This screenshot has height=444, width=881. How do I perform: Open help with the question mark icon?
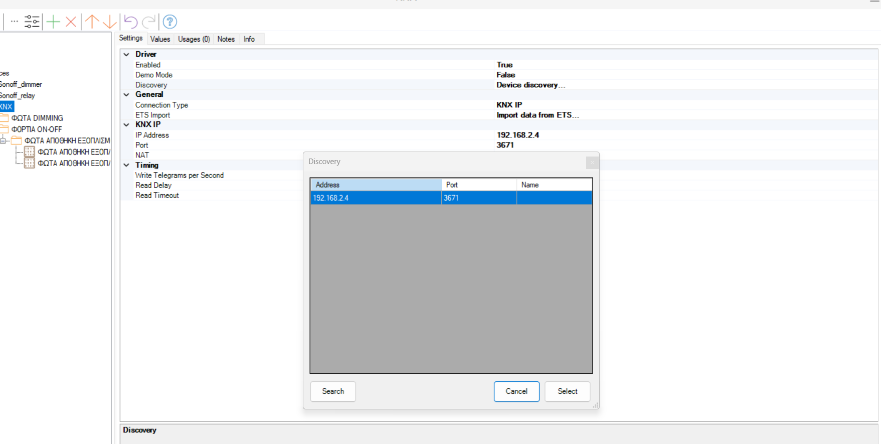click(x=170, y=22)
